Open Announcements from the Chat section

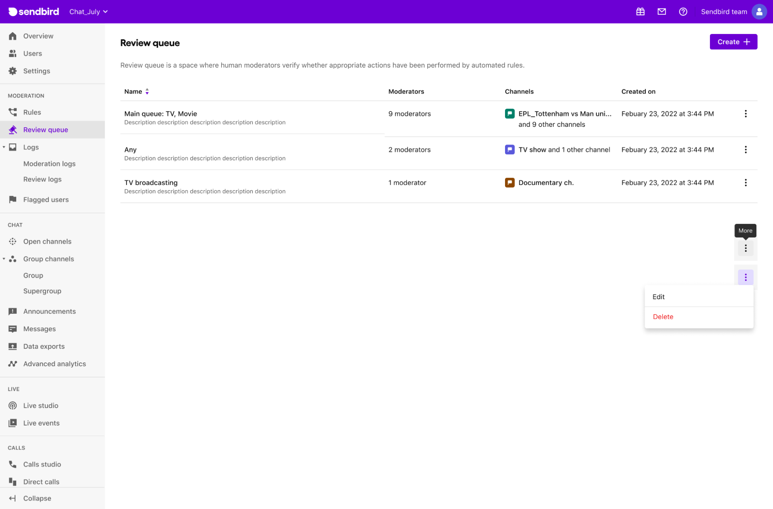49,311
